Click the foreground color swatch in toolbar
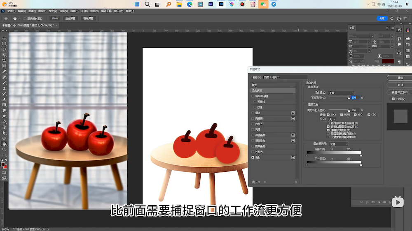The width and height of the screenshot is (412, 231). click(x=3, y=164)
